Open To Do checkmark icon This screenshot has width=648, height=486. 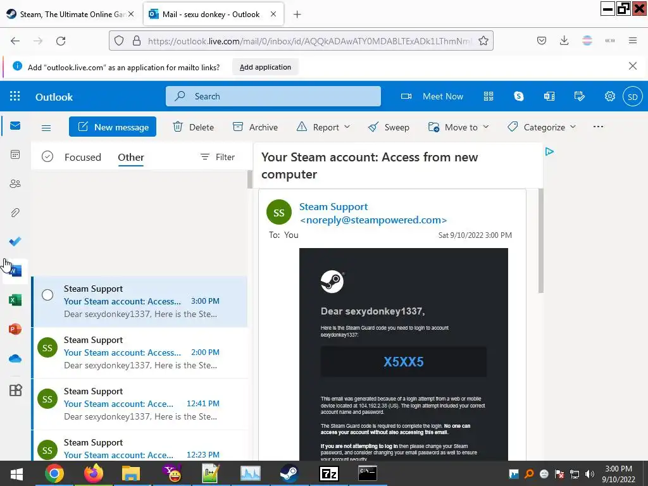pyautogui.click(x=15, y=241)
